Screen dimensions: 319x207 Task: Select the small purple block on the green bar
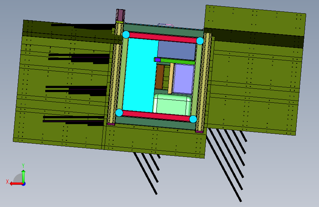pyautogui.click(x=157, y=60)
